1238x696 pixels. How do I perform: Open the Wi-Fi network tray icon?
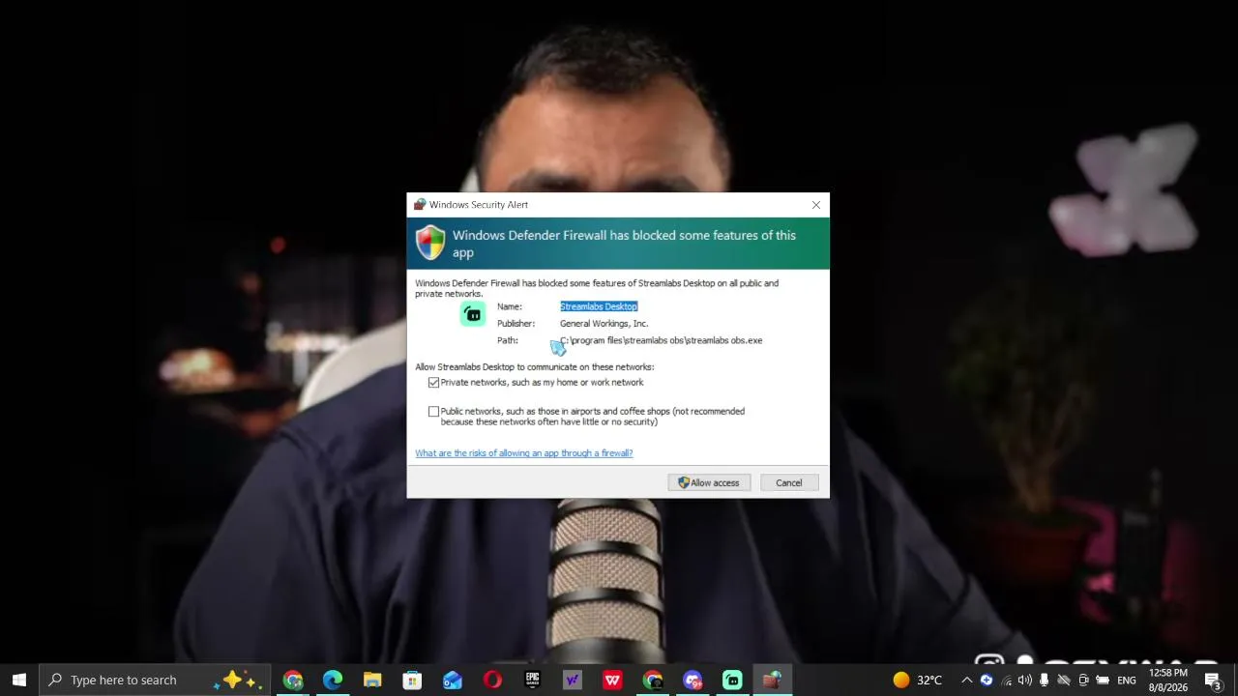coord(1006,680)
